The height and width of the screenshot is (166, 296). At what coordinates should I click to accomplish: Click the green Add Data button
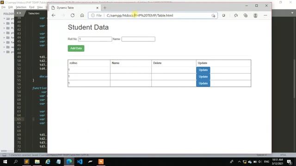tap(76, 48)
